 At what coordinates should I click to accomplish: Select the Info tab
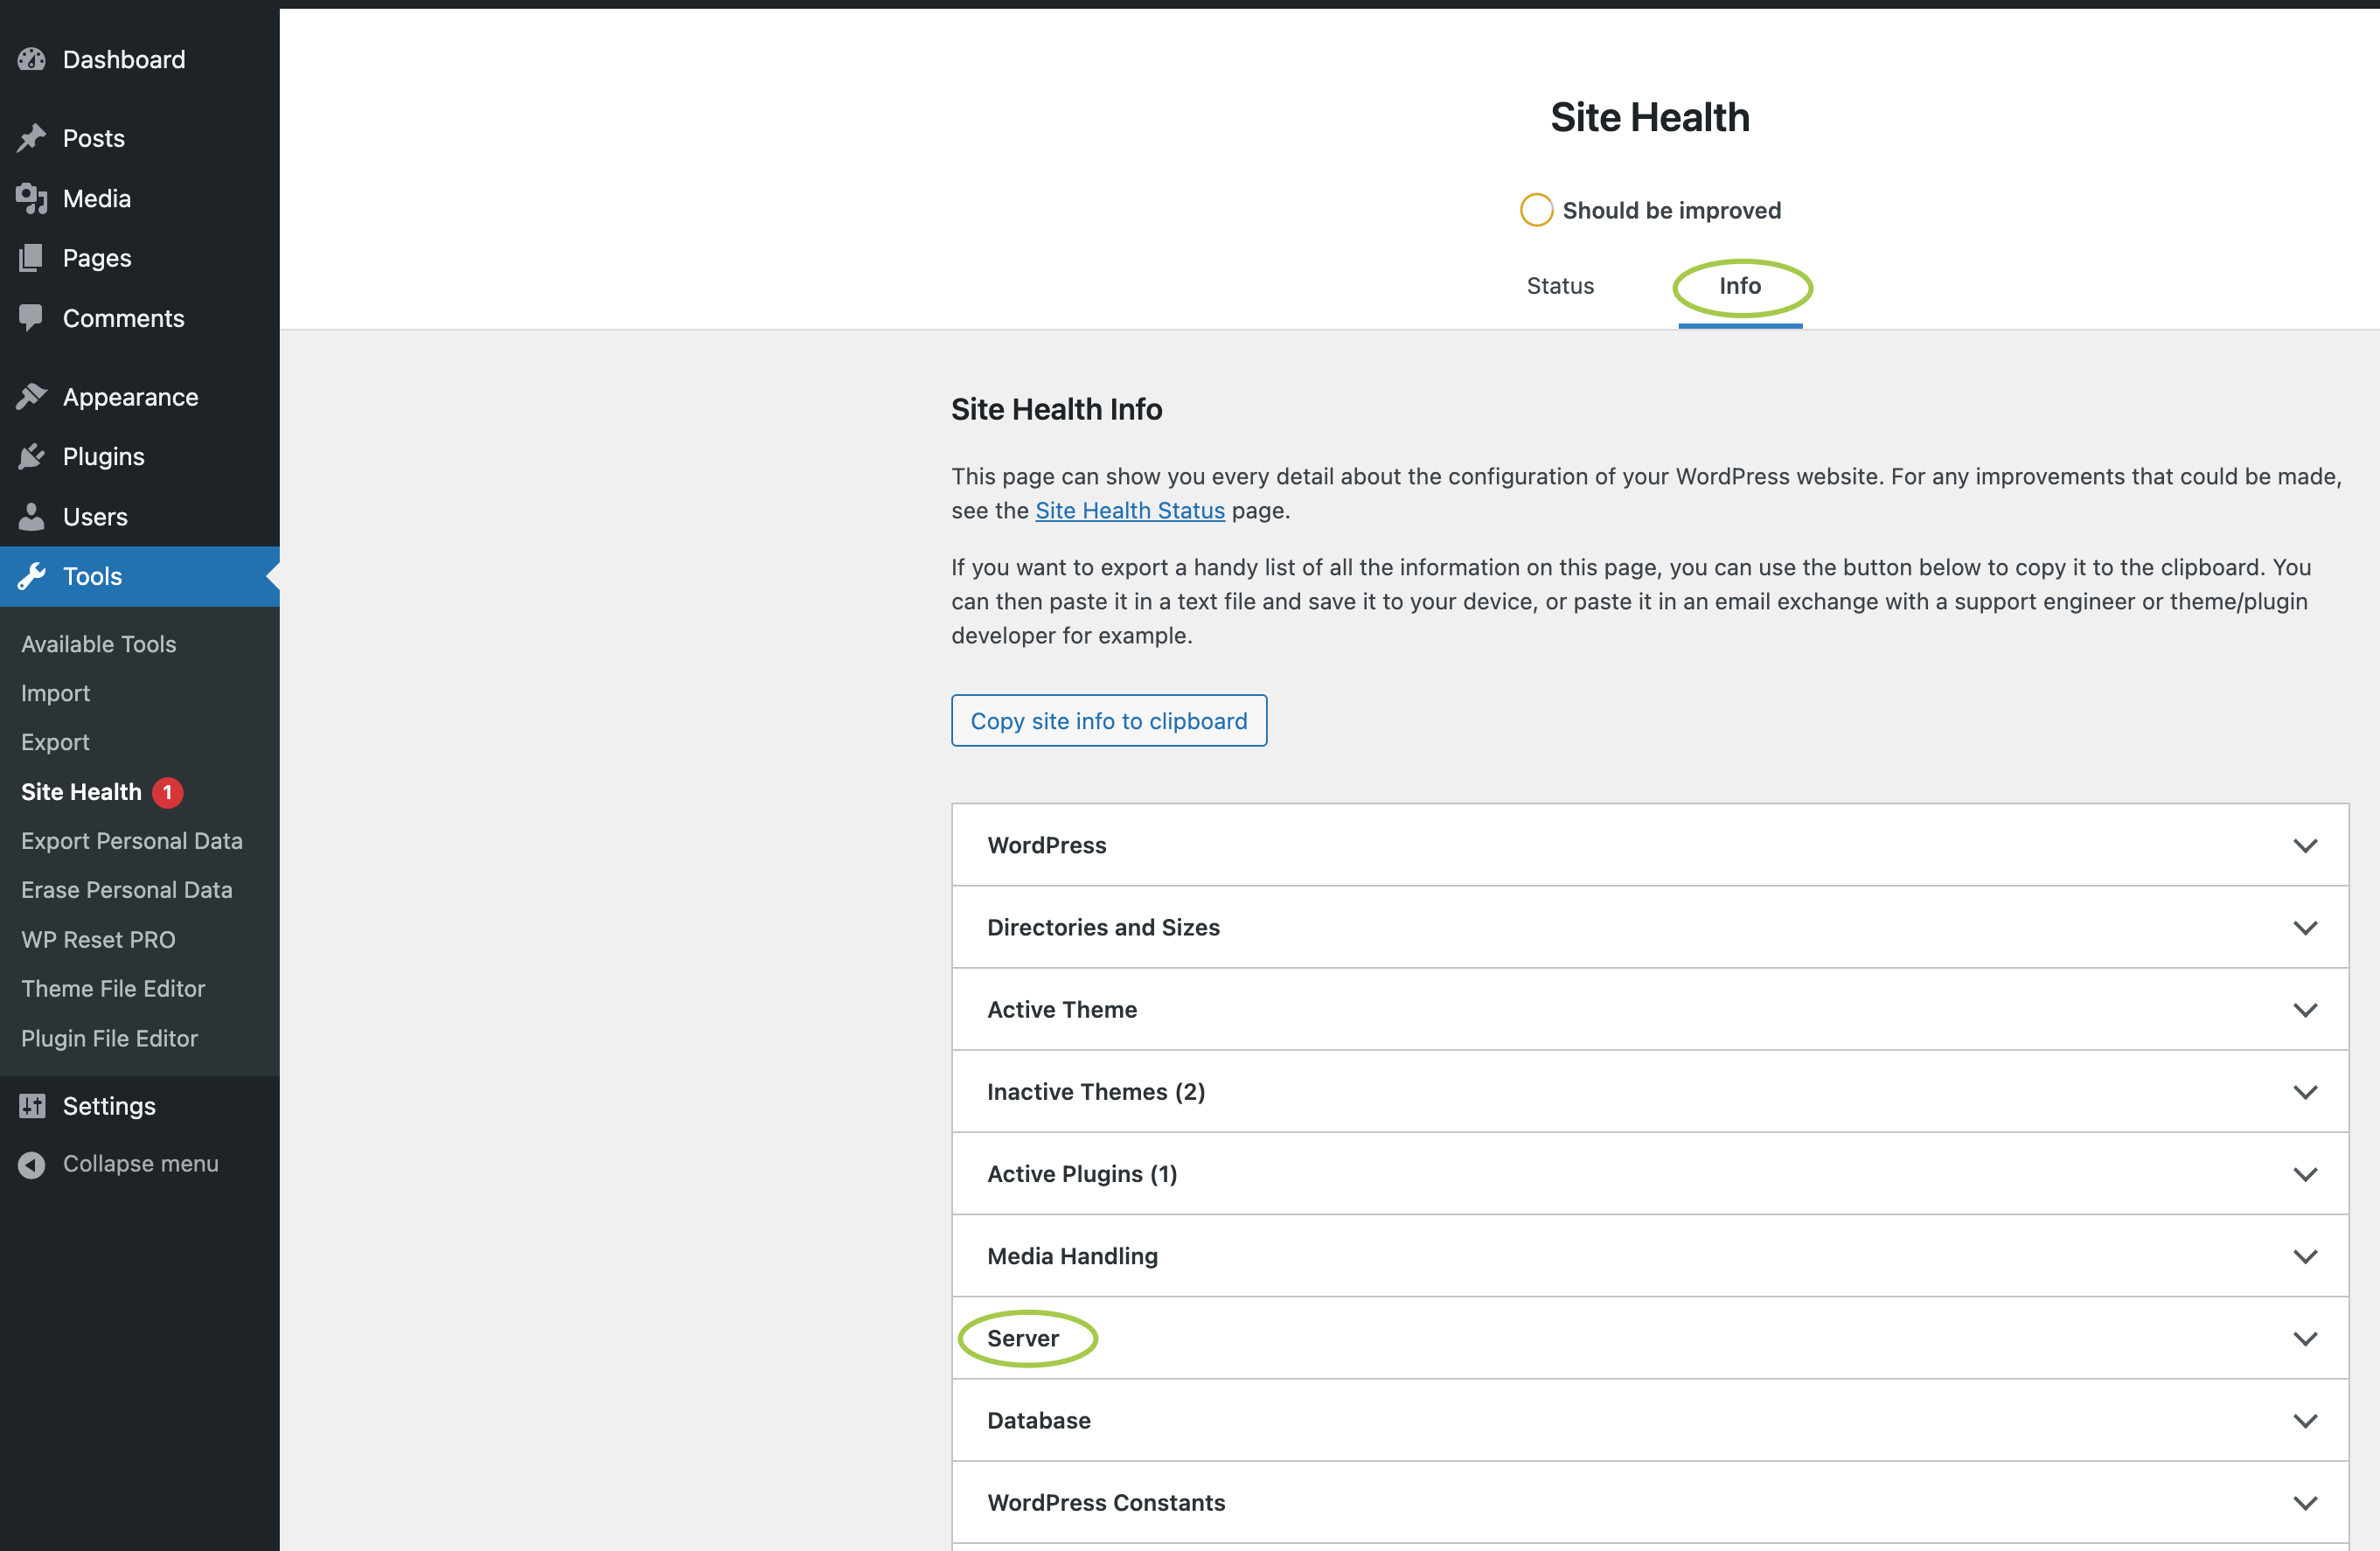point(1739,286)
